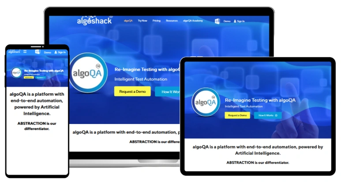Open hamburger menu on the phone
The image size is (341, 182).
click(25, 51)
